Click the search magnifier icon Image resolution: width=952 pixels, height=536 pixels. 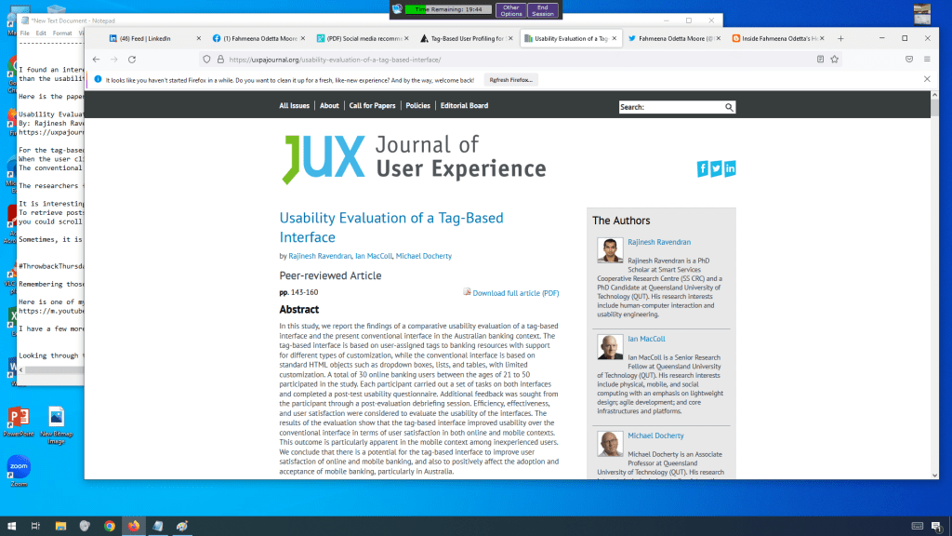(x=729, y=107)
